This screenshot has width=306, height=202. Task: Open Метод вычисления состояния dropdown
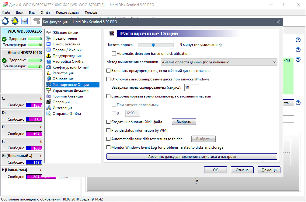click(x=219, y=62)
